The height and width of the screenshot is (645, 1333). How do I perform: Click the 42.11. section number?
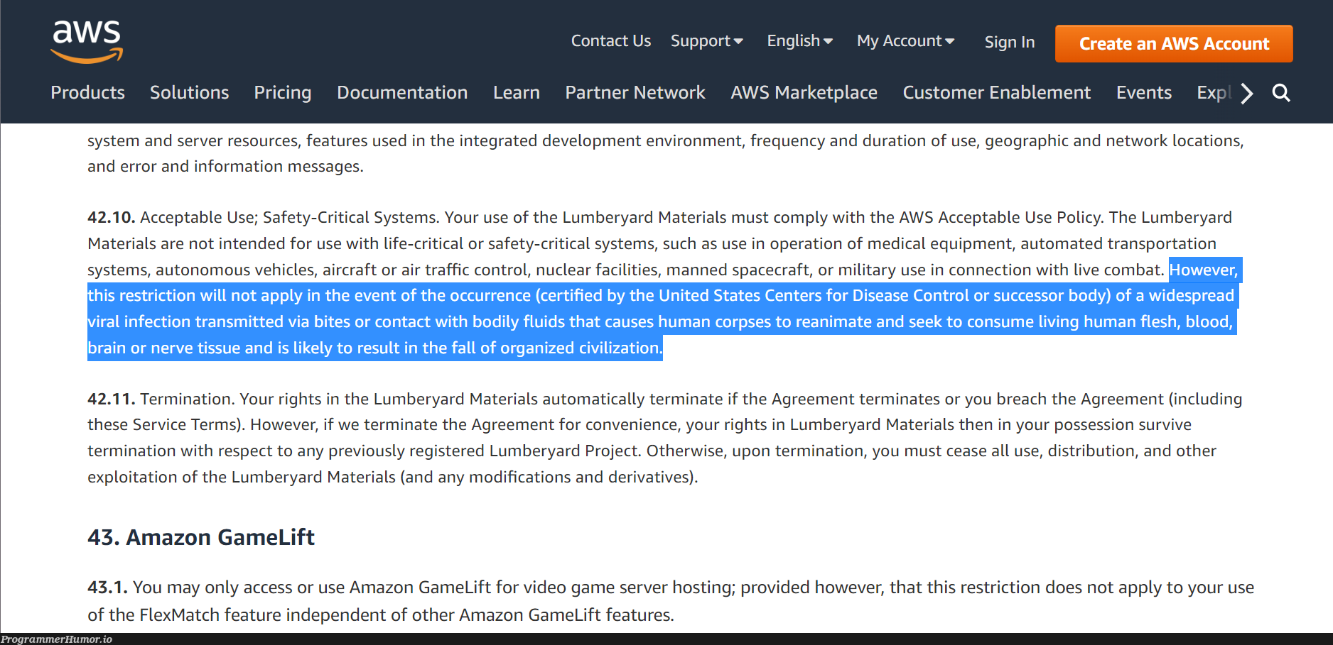[111, 399]
